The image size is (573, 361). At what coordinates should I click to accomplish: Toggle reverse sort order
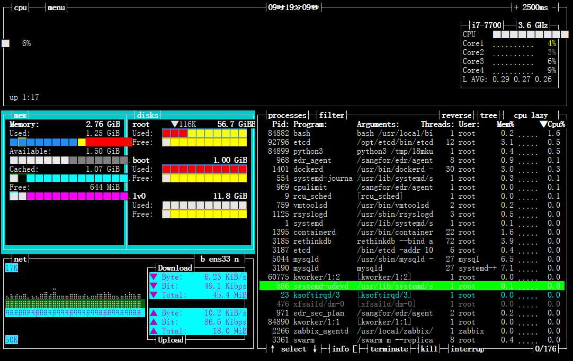coord(457,115)
